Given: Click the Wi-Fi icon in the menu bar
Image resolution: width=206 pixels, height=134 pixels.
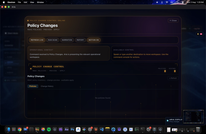Looking at the screenshot, I should click(167, 2).
